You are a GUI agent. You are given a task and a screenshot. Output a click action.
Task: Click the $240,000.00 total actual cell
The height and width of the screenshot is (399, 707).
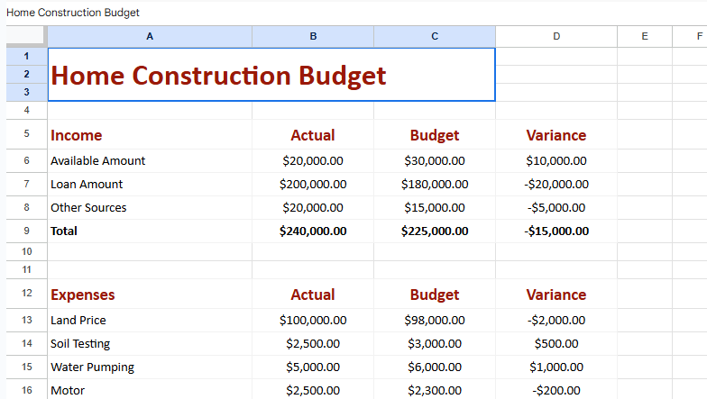pos(313,231)
